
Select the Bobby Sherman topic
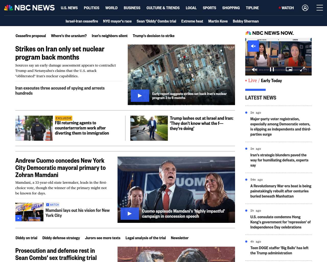click(246, 21)
